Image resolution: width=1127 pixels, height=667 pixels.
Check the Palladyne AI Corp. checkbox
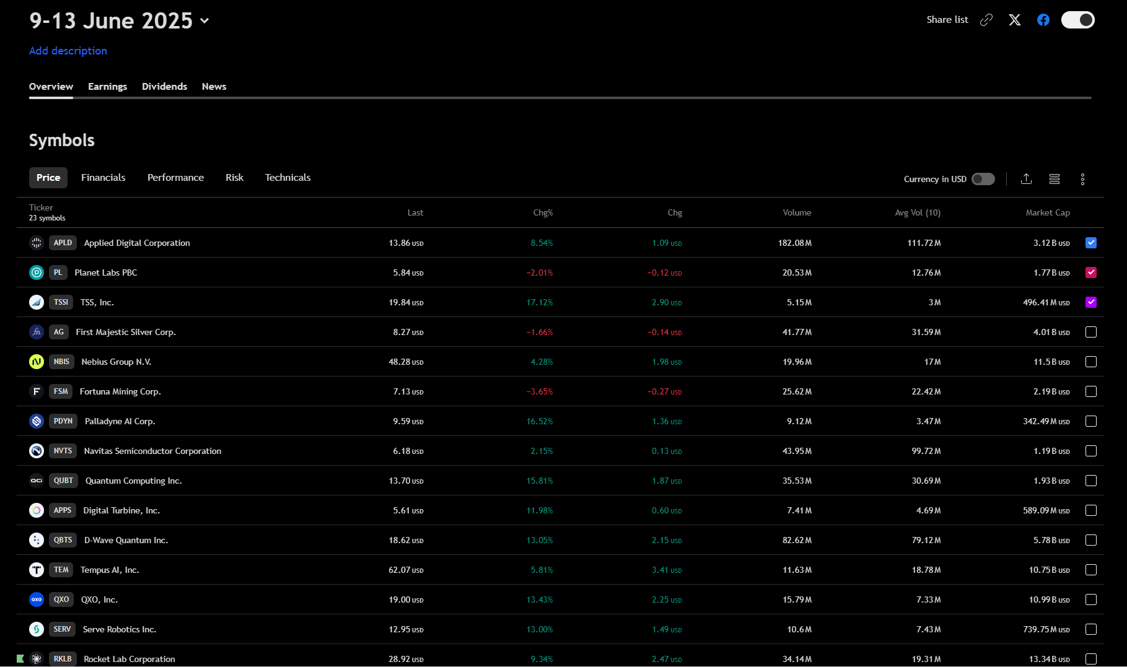[x=1091, y=421]
